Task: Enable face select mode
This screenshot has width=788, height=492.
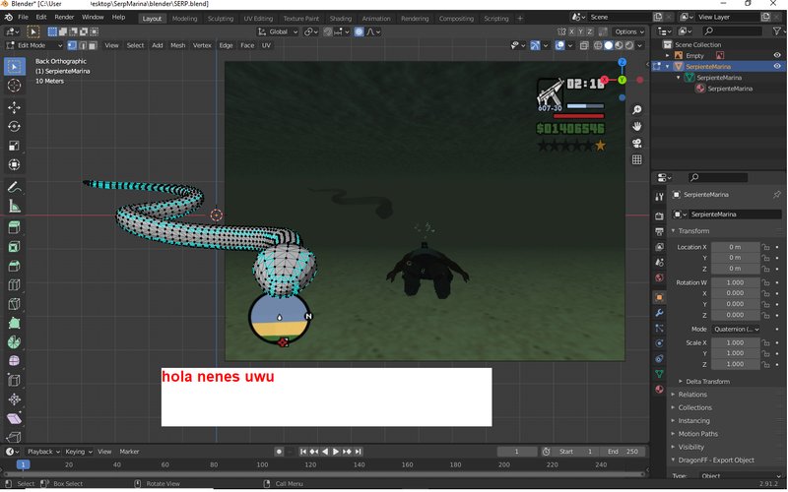Action: coord(94,45)
